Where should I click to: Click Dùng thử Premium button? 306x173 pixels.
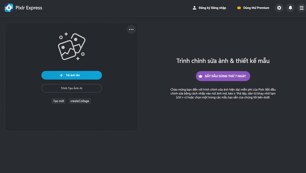253,8
